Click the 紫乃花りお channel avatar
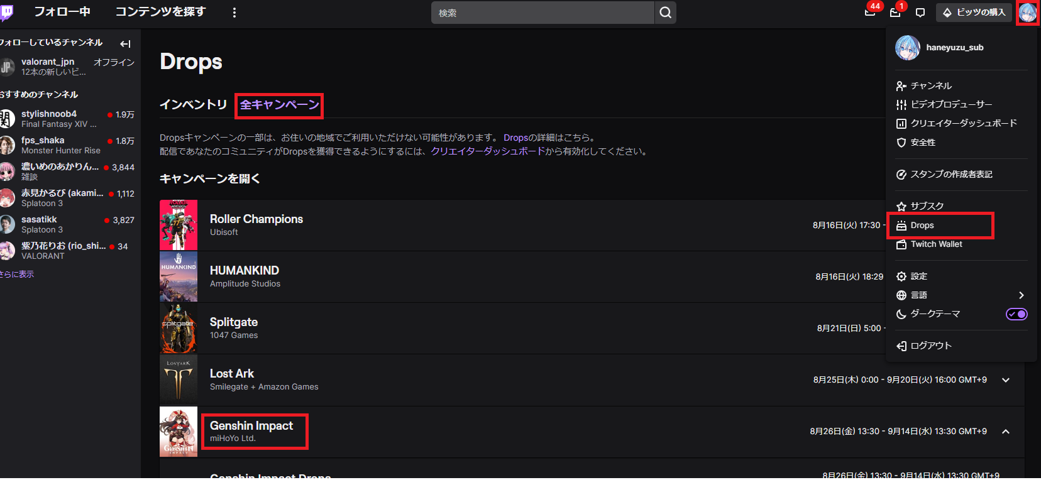This screenshot has width=1041, height=480. coord(6,251)
